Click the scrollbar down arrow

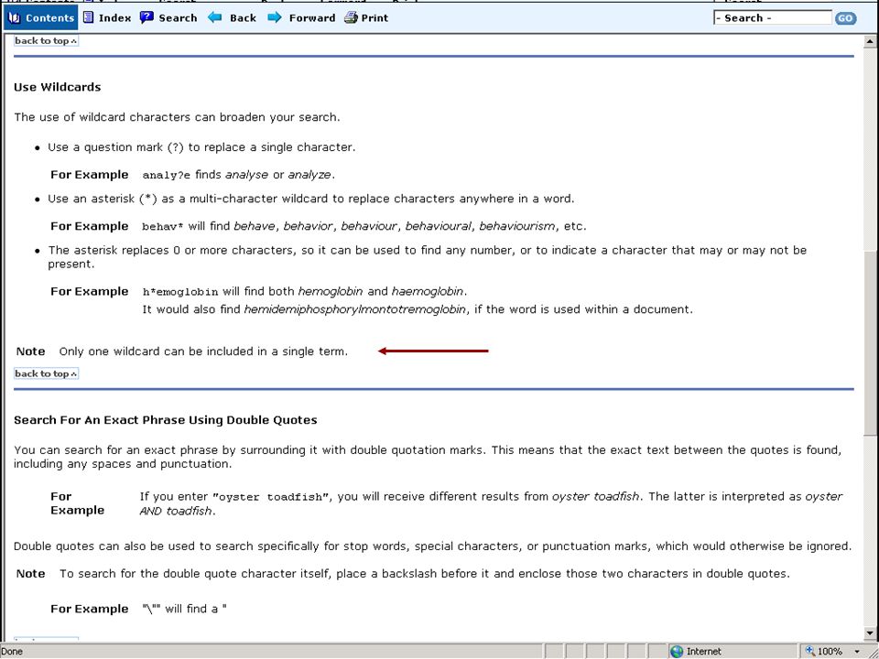tap(870, 633)
